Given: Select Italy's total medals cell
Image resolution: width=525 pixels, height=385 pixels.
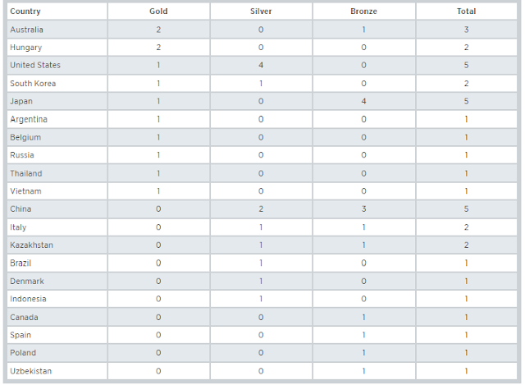Looking at the screenshot, I should pyautogui.click(x=466, y=227).
